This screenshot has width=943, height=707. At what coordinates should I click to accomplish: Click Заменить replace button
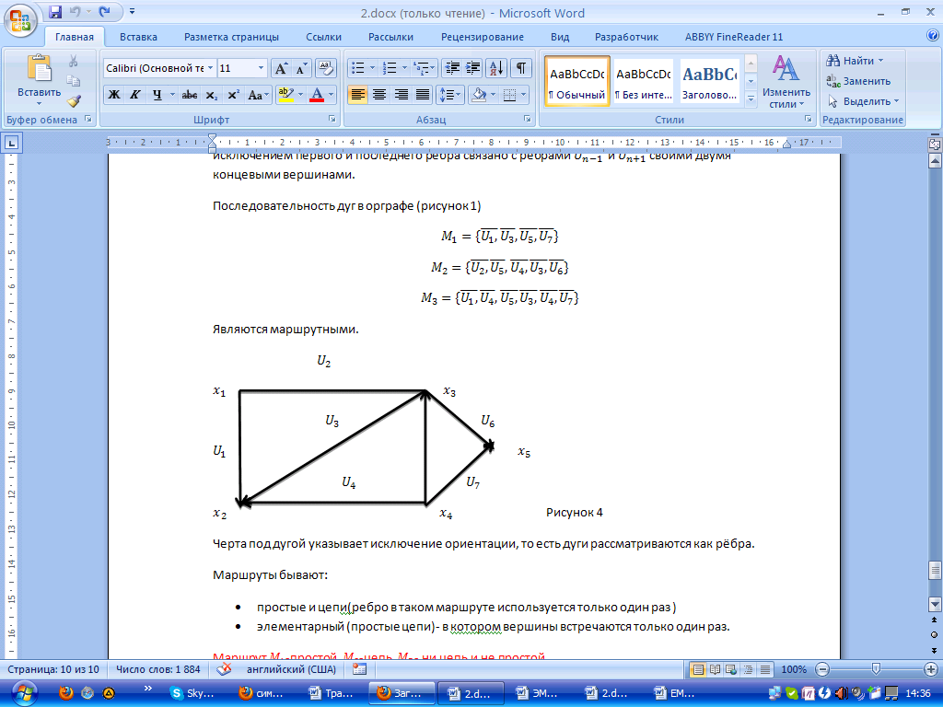click(858, 81)
